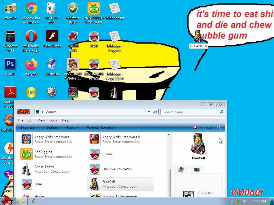The width and height of the screenshot is (274, 205).
Task: Select the 'ANGER BIRD' desktop icon
Action: coord(73,41)
